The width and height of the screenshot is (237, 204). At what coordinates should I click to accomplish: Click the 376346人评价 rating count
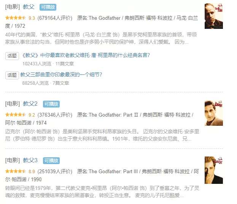point(55,115)
